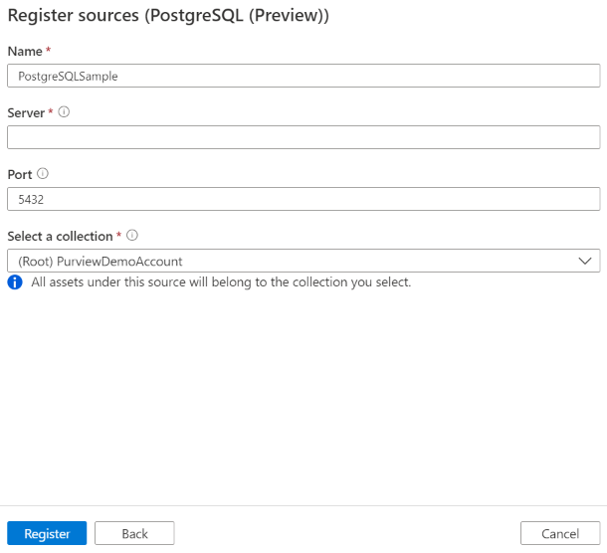Click the Name label text
Image resolution: width=607 pixels, height=553 pixels.
click(x=25, y=51)
